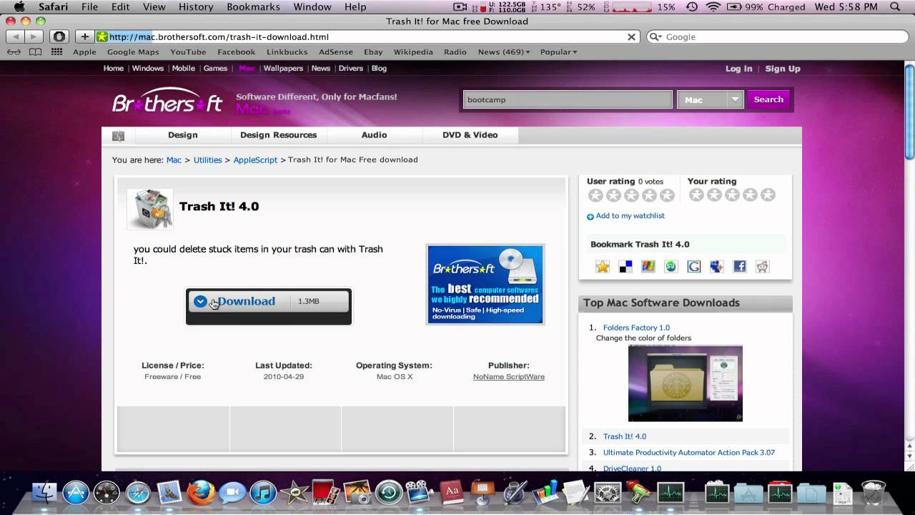This screenshot has width=915, height=515.
Task: Open the YouTube bookmark
Action: pos(188,51)
